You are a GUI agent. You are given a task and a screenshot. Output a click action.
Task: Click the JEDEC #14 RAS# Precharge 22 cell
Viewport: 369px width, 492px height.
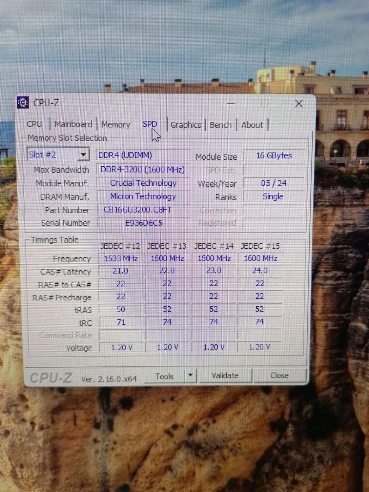pos(214,296)
